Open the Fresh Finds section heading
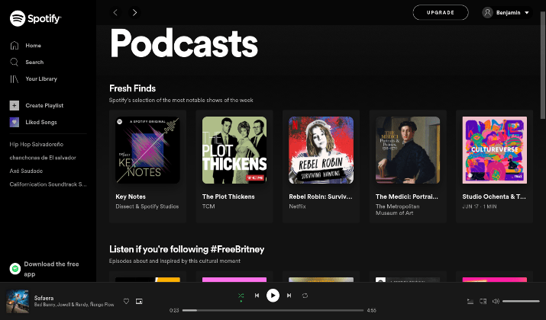Viewport: 546px width, 320px height. tap(132, 88)
